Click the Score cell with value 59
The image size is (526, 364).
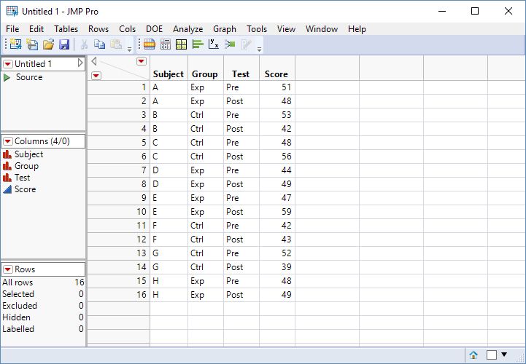click(x=277, y=212)
